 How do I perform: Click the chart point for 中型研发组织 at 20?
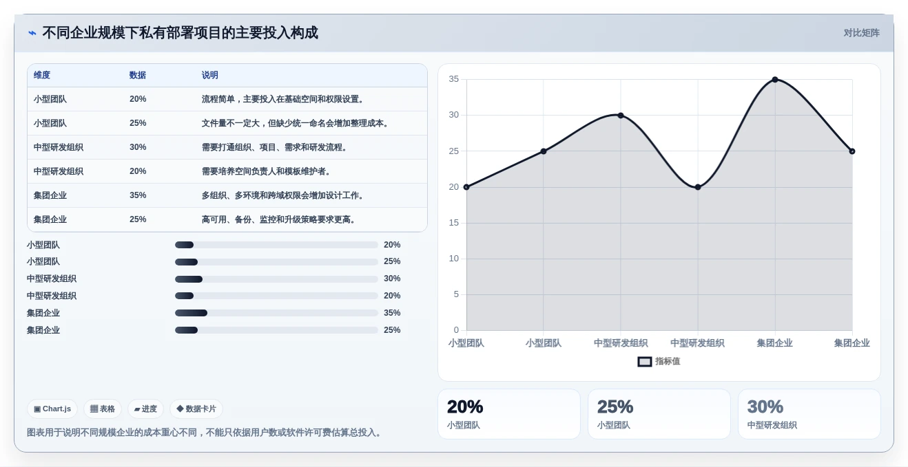click(698, 187)
